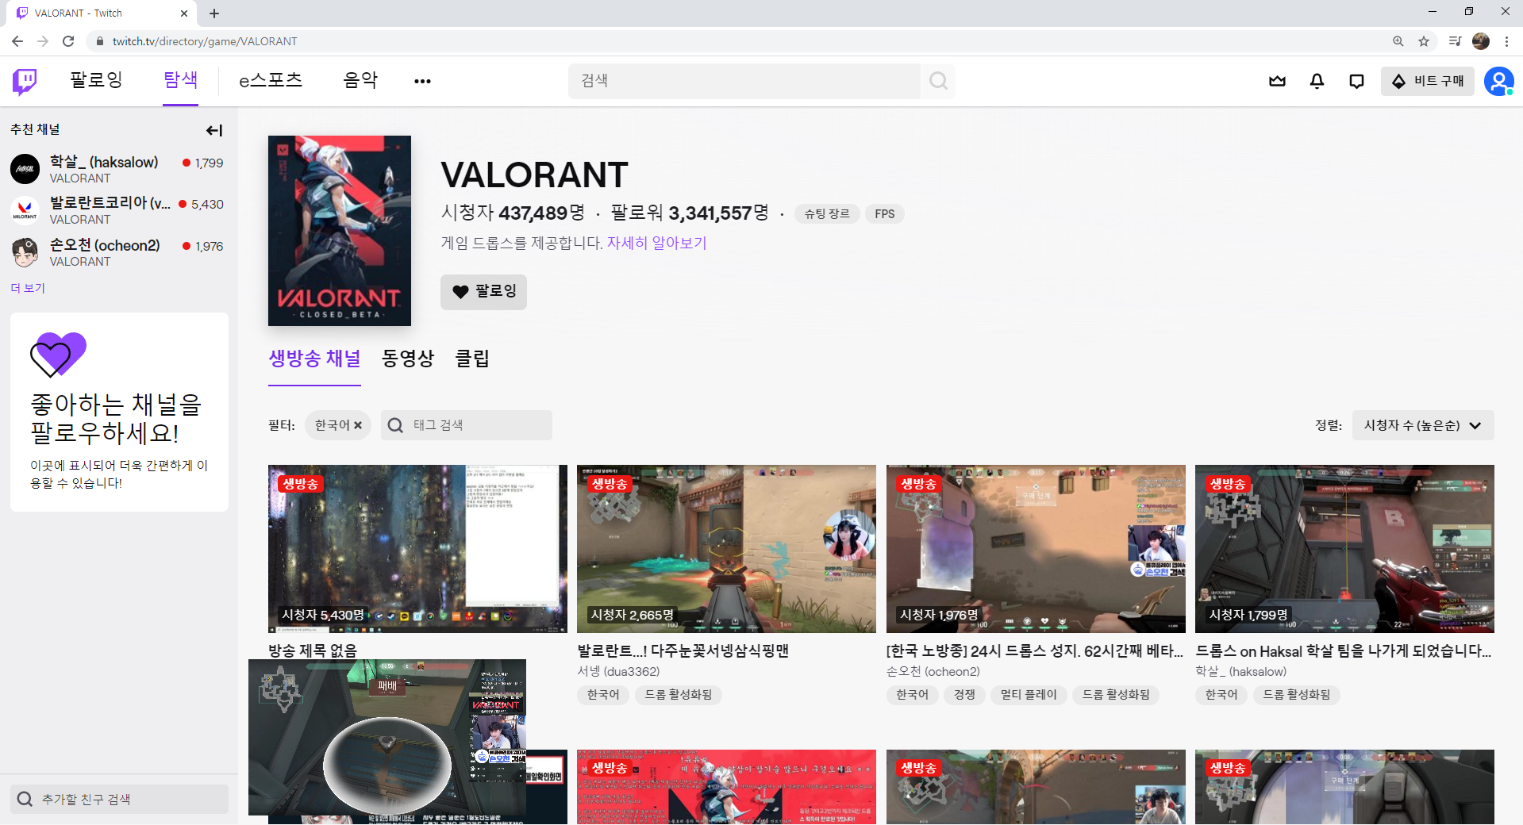This screenshot has width=1523, height=825.
Task: Click the 팔로잉 heart follow button
Action: point(483,292)
